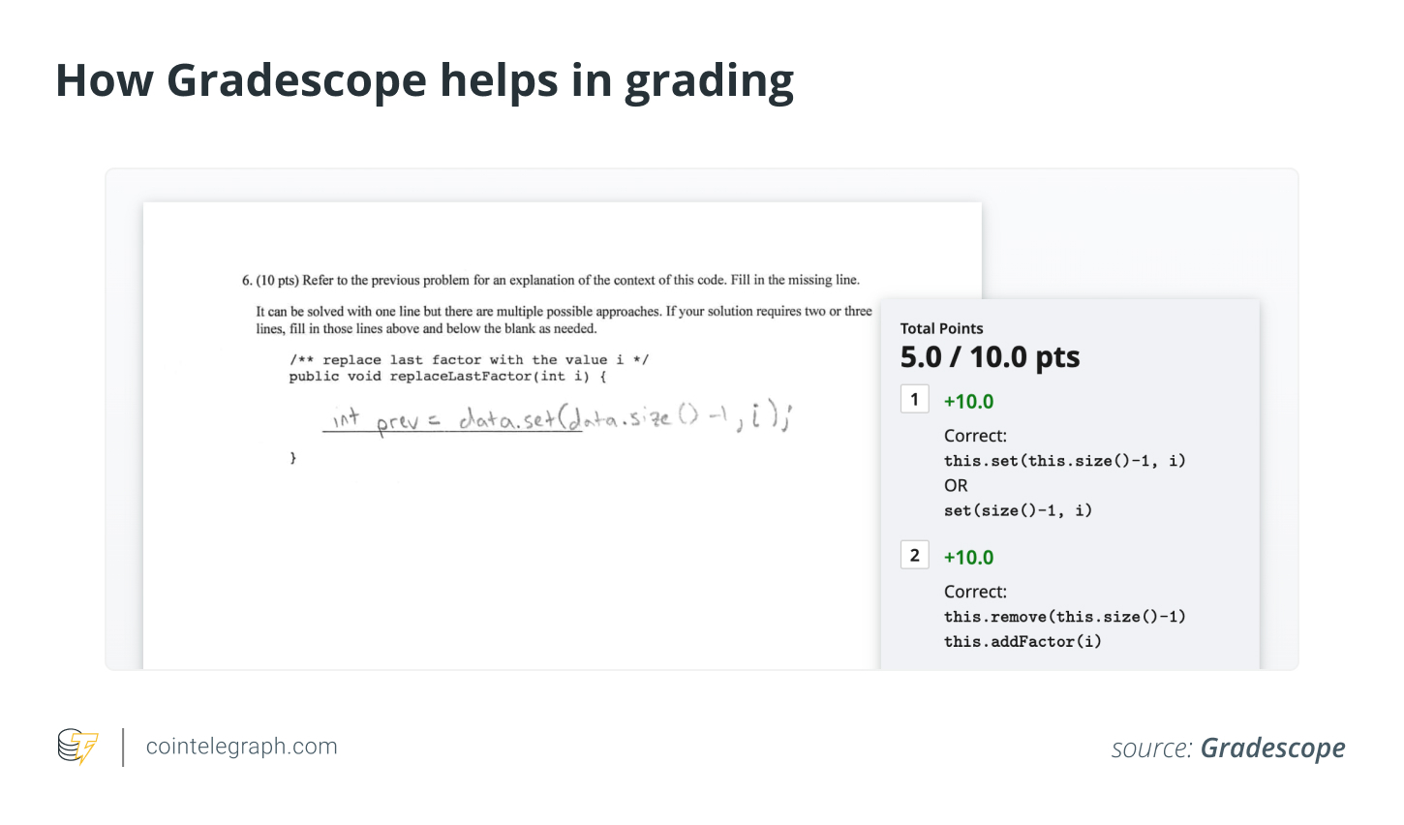Click the Cointelegraph coin logo icon
1404x825 pixels.
77,747
